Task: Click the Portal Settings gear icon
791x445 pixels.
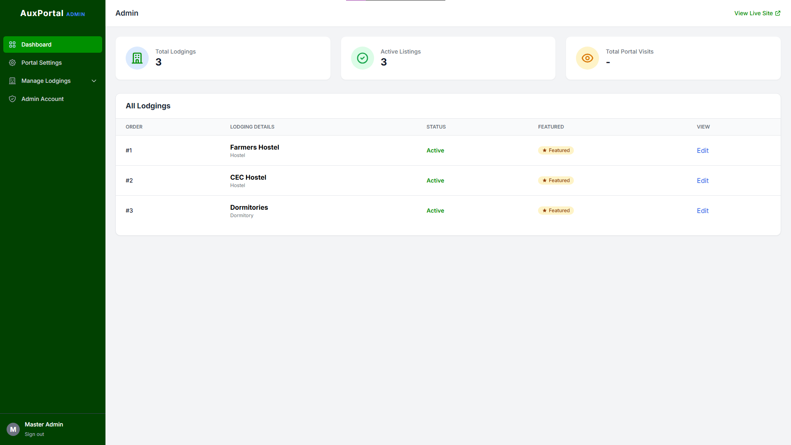Action: point(12,63)
